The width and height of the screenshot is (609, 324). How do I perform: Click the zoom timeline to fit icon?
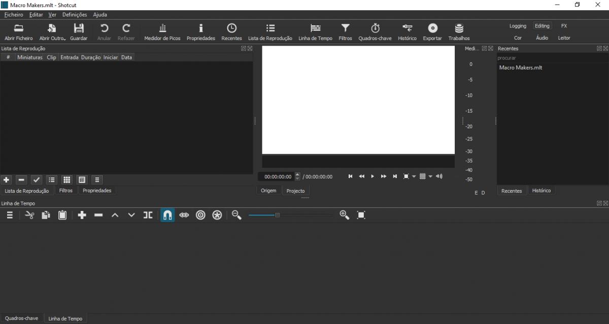click(361, 215)
